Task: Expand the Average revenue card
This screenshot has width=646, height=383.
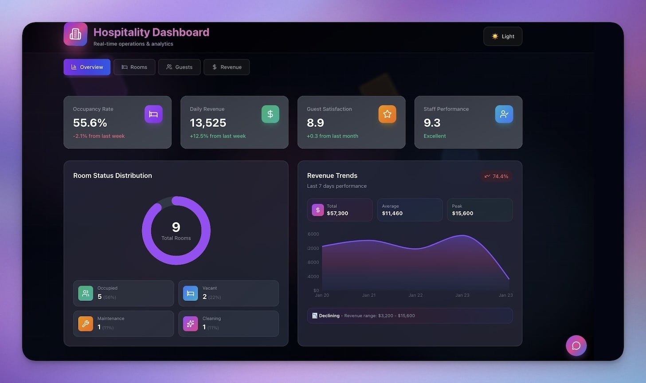Action: pyautogui.click(x=409, y=210)
